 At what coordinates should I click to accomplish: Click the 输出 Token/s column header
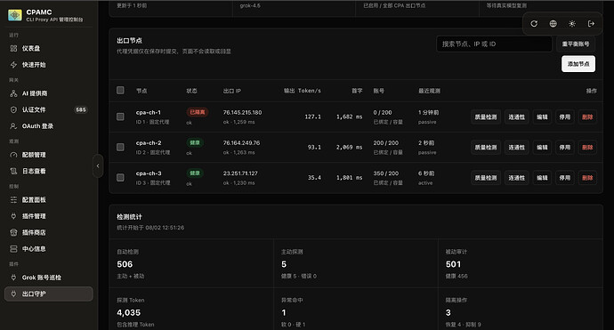point(303,91)
